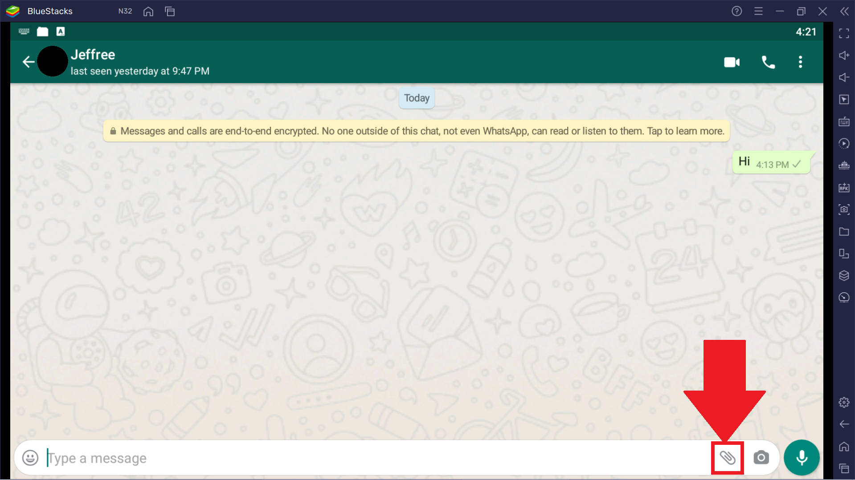Open BlueStacks settings gear

844,402
